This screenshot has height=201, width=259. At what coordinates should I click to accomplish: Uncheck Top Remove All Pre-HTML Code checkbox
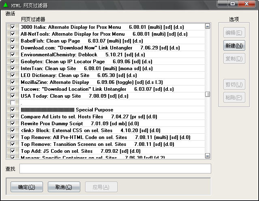click(x=13, y=137)
